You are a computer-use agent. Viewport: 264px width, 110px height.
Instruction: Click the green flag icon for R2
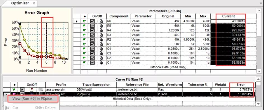pos(84,39)
